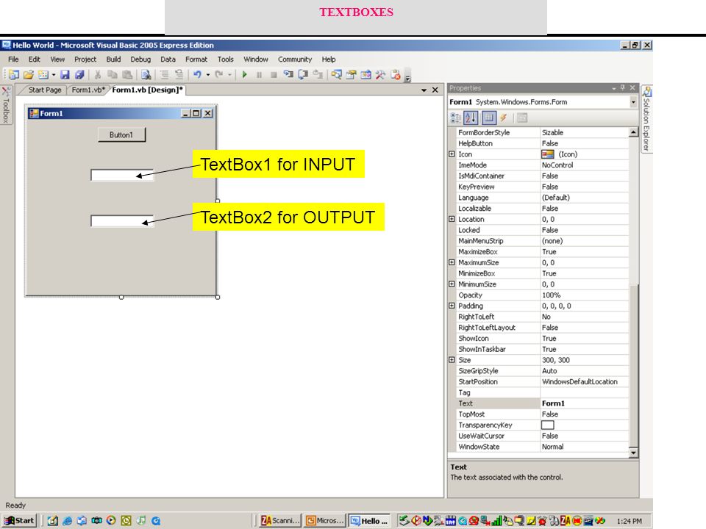Screen dimensions: 706x529
Task: Show Events with the lightning bolt icon
Action: click(x=504, y=118)
